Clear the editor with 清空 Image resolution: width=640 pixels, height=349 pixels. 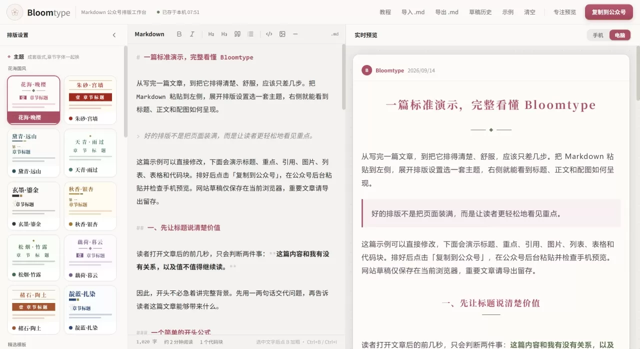point(529,12)
